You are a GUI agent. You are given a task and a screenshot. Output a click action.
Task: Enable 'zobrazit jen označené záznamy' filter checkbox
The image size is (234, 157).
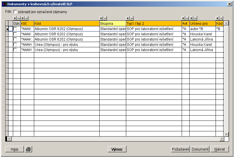coord(15,12)
